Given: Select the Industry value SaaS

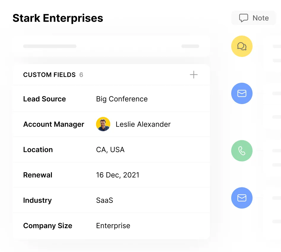Looking at the screenshot, I should [104, 200].
